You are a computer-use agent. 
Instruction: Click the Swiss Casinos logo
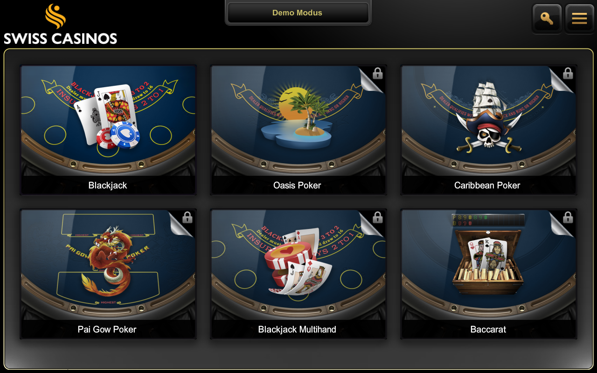[x=60, y=24]
